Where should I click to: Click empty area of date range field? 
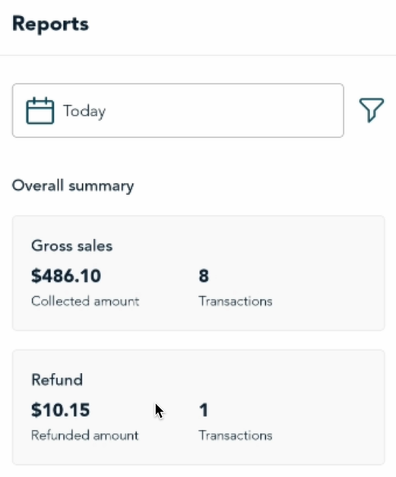point(225,110)
